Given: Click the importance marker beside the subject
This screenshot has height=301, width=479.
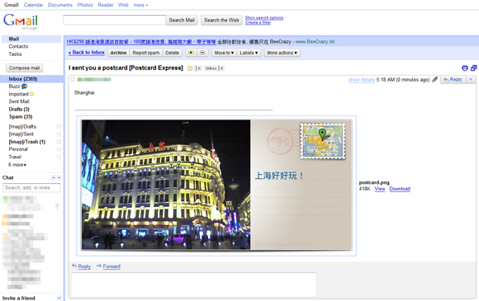Looking at the screenshot, I should coord(190,68).
